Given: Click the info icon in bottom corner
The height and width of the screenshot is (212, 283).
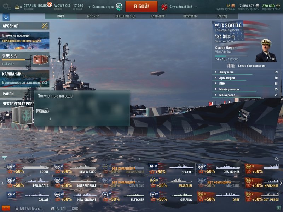Looking at the screenshot, I should point(278,208).
